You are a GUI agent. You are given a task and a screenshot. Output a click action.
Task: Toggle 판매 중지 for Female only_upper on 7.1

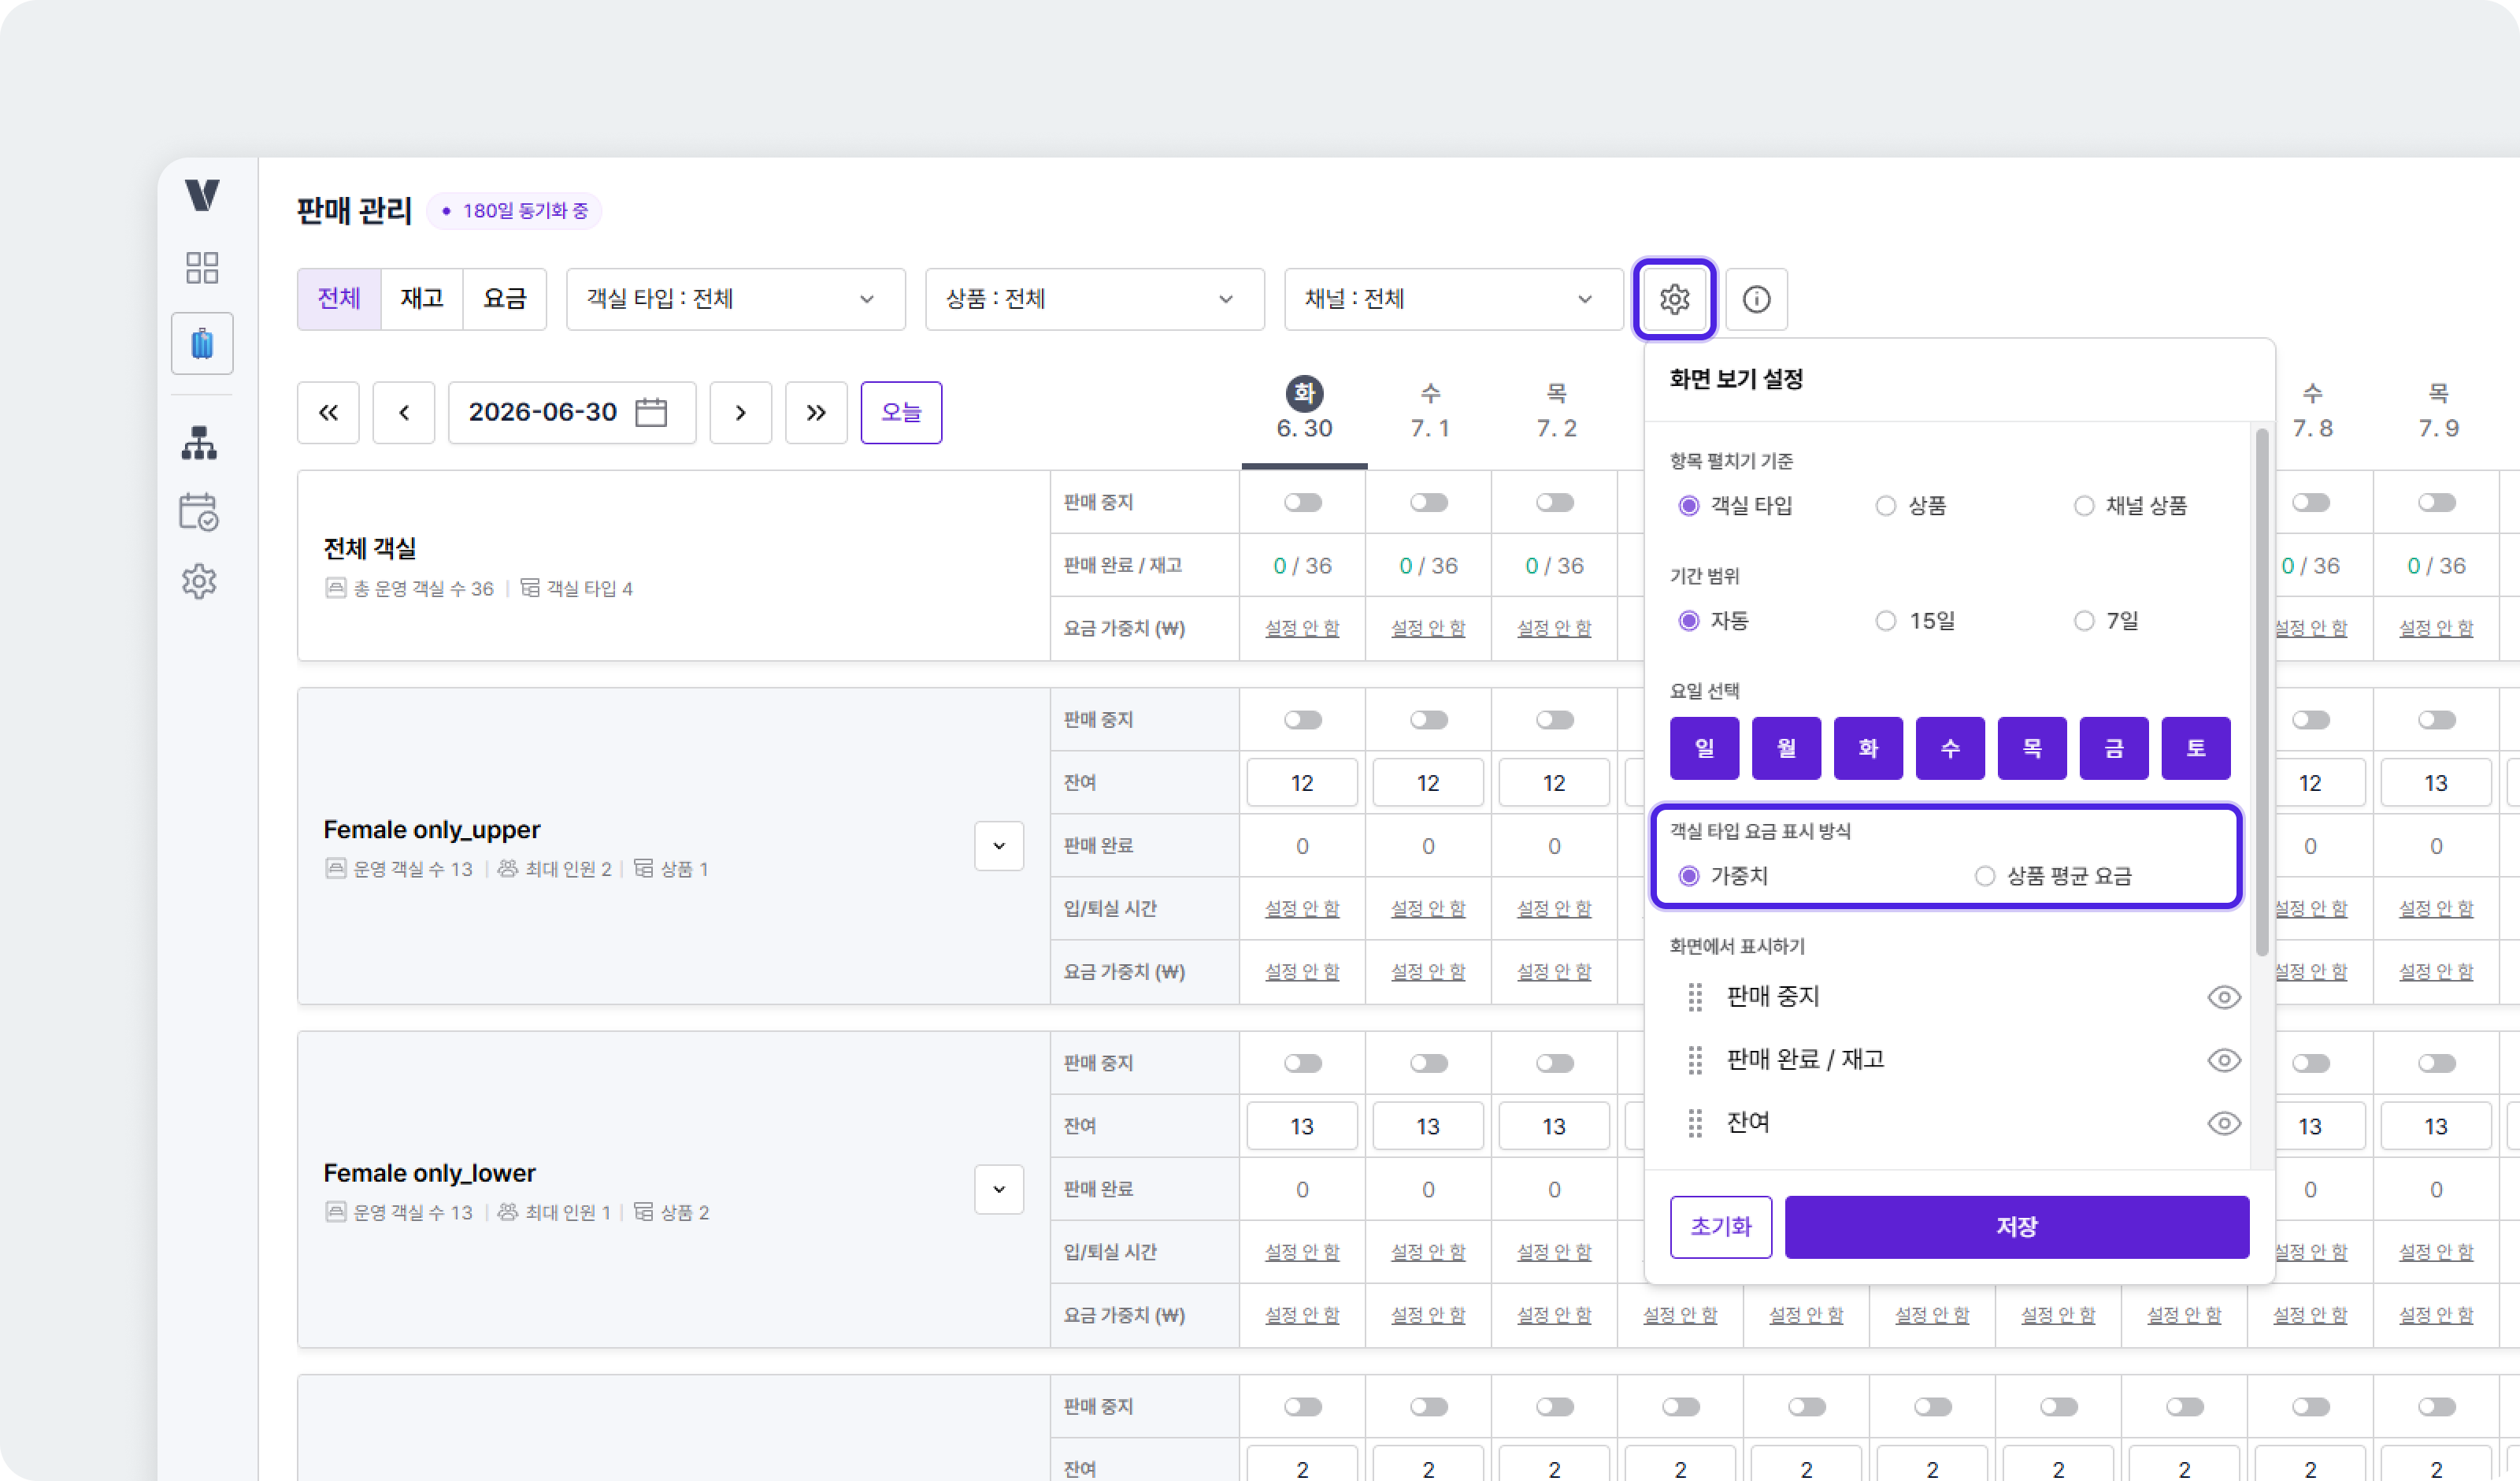(x=1429, y=719)
